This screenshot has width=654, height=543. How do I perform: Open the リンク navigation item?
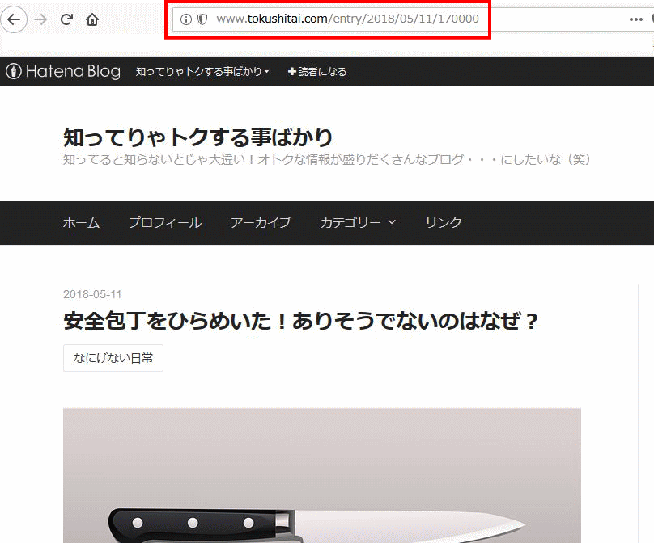[x=444, y=222]
